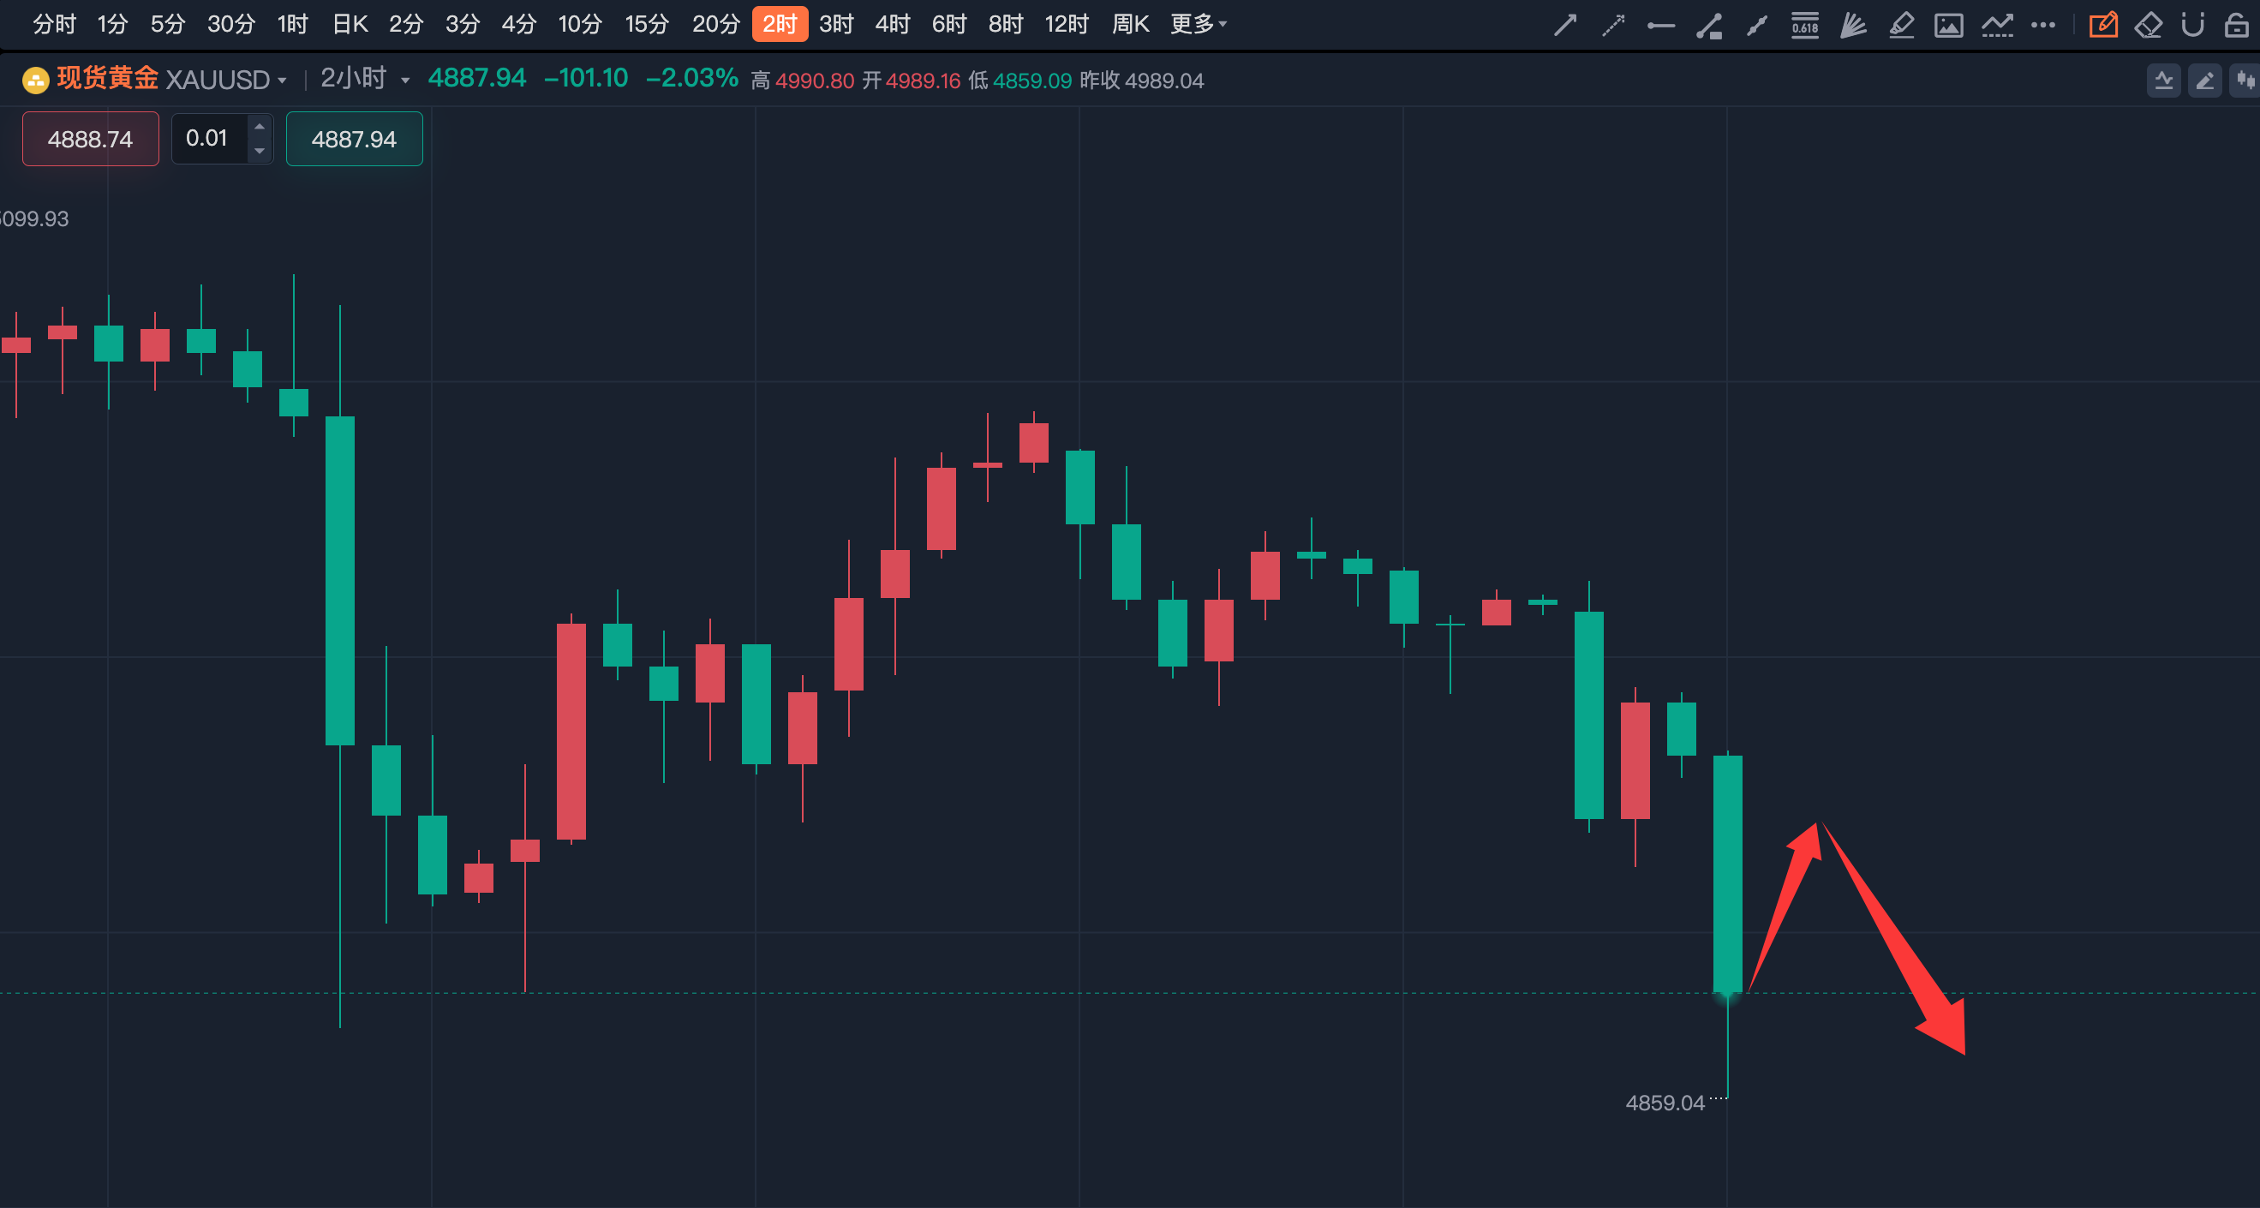Select the dashed arrow drawing tool
Image resolution: width=2260 pixels, height=1208 pixels.
point(1612,25)
